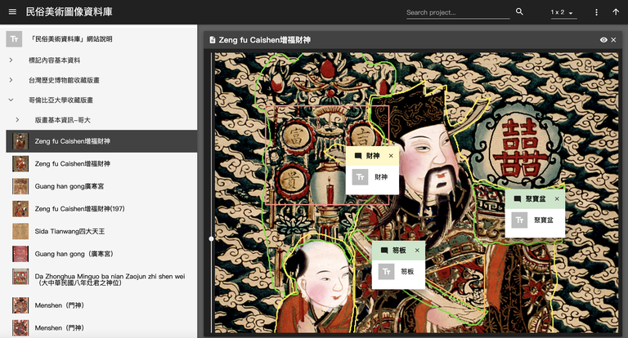Click the Guang han gong廣寒宮 thumbnail

(20, 186)
